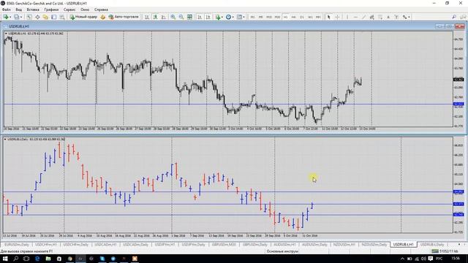This screenshot has height=263, width=468.
Task: Switch to the USDRUB.t,Daily chart tab
Action: [x=432, y=245]
